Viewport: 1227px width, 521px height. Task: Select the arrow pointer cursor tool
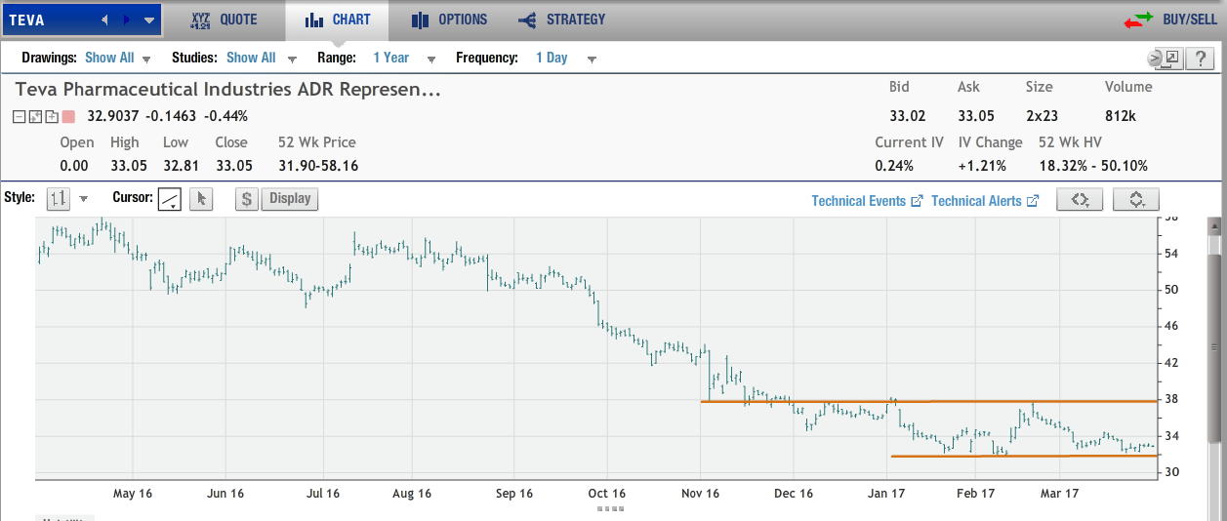coord(200,199)
